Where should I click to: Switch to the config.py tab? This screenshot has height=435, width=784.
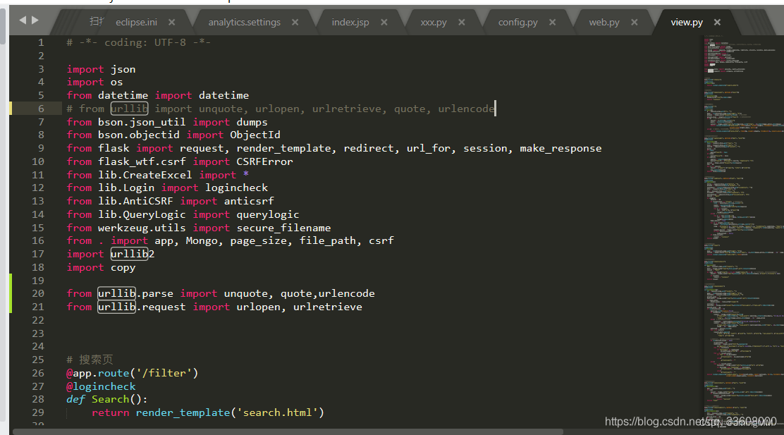coord(517,22)
